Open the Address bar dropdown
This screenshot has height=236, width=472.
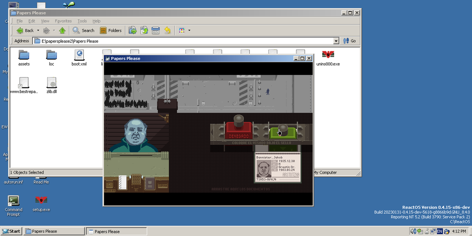[x=336, y=41]
